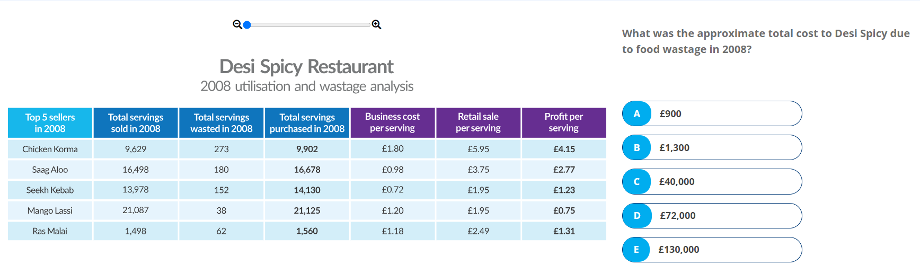The height and width of the screenshot is (273, 920).
Task: Click the Top 5 sellers header cell
Action: tap(50, 123)
